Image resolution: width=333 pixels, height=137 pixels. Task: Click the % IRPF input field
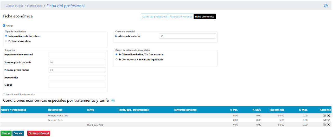(x=77, y=85)
